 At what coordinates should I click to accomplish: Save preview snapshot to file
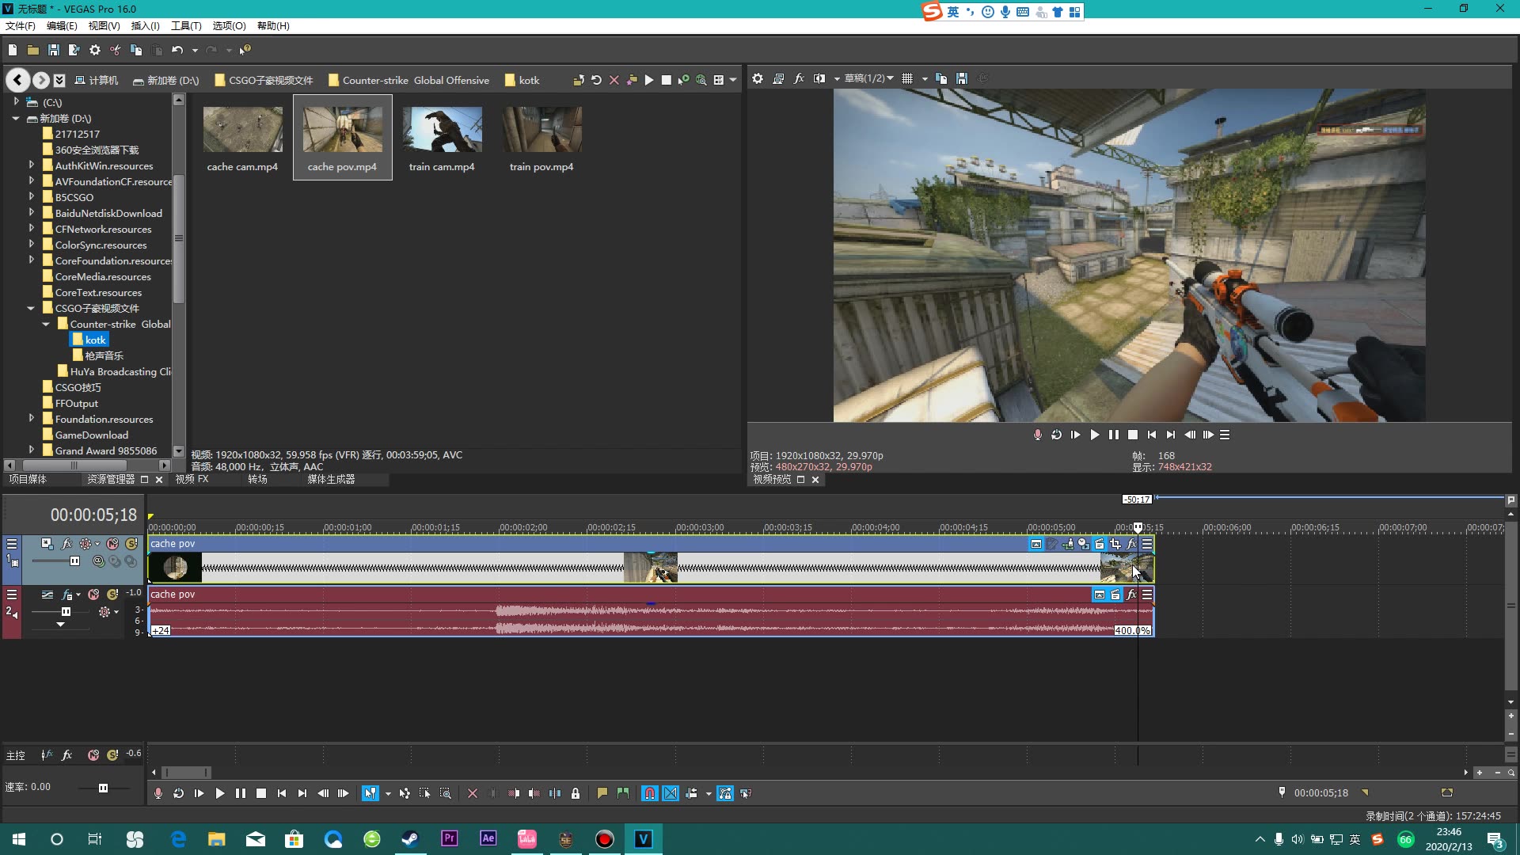pos(962,78)
